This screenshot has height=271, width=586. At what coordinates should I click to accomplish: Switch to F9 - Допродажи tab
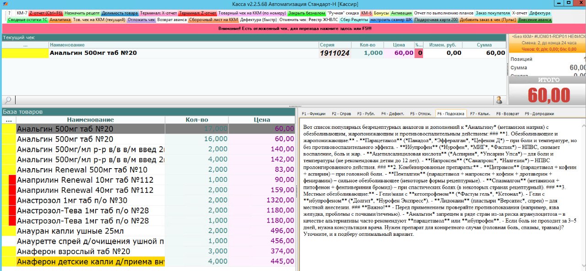(x=539, y=113)
